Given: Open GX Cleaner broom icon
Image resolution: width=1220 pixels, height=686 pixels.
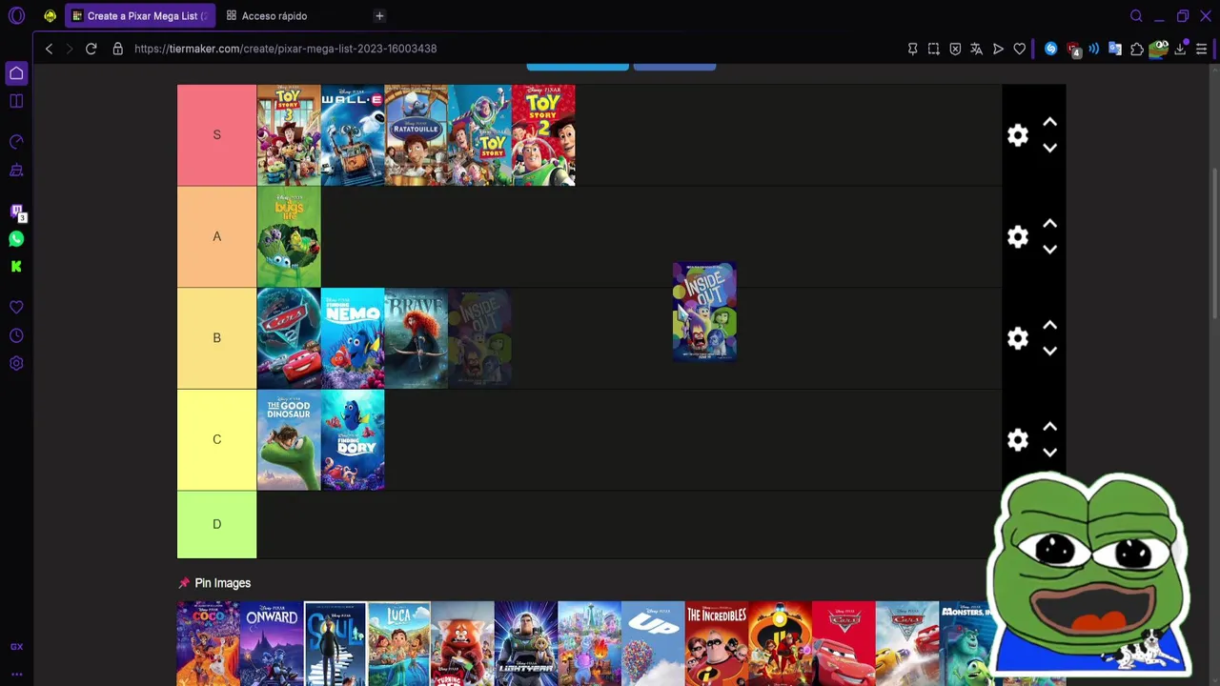Looking at the screenshot, I should click(16, 171).
